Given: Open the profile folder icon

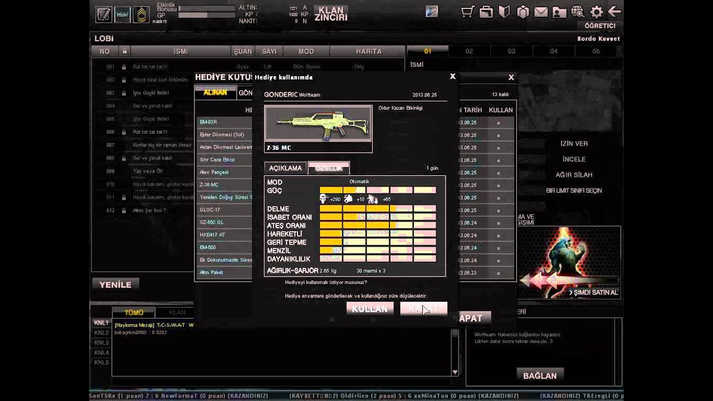Looking at the screenshot, I should 559,12.
